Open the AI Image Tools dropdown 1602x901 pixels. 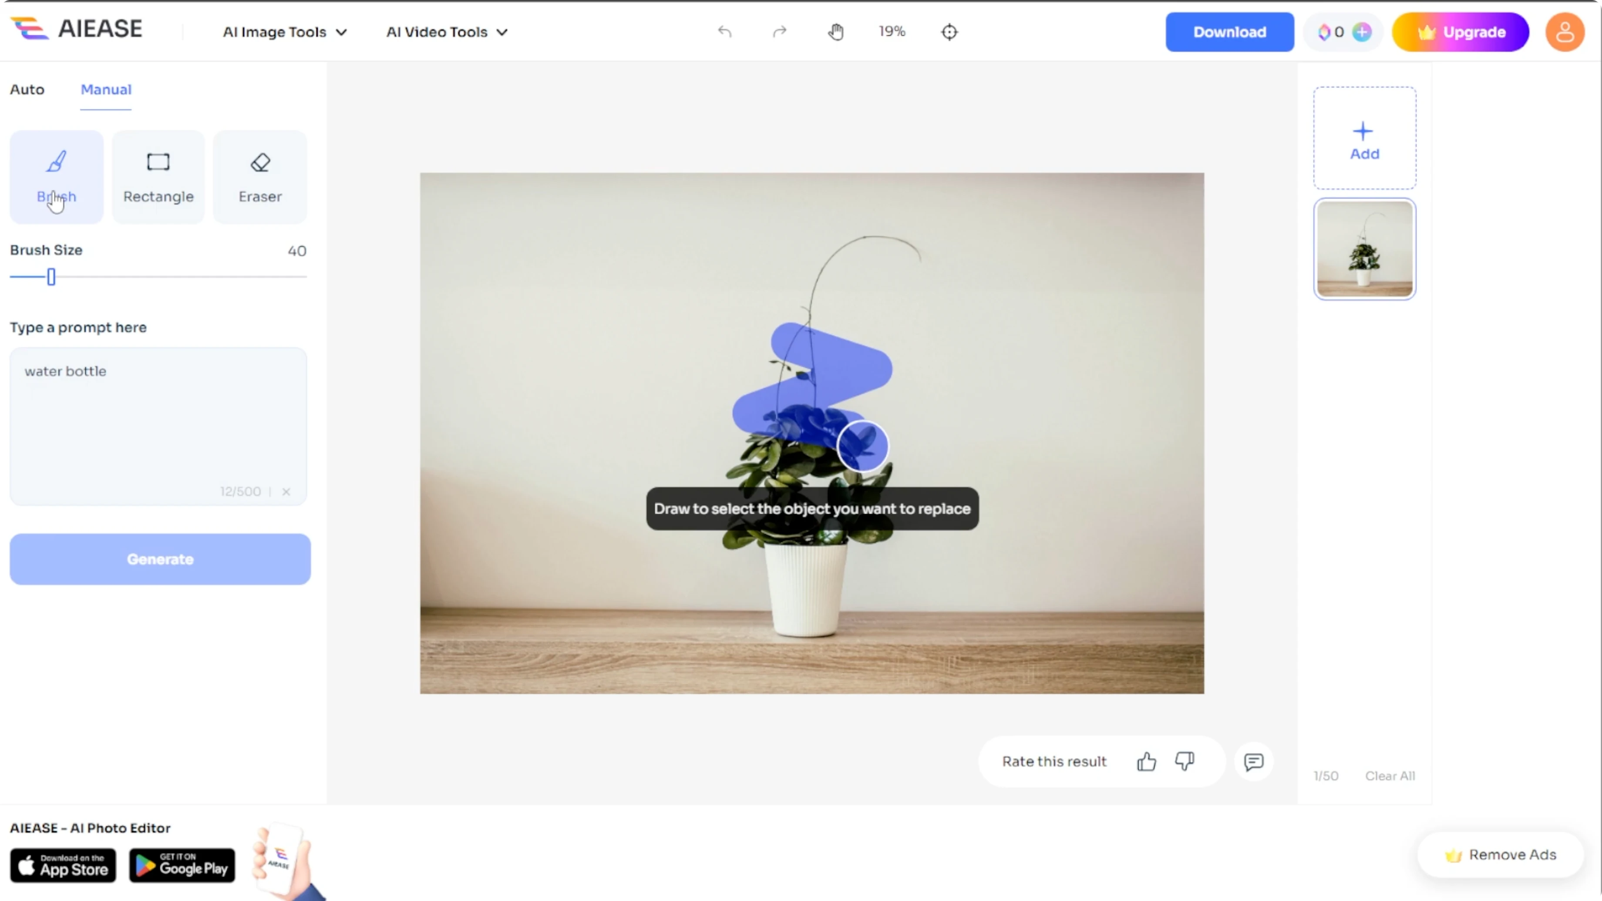click(x=285, y=32)
